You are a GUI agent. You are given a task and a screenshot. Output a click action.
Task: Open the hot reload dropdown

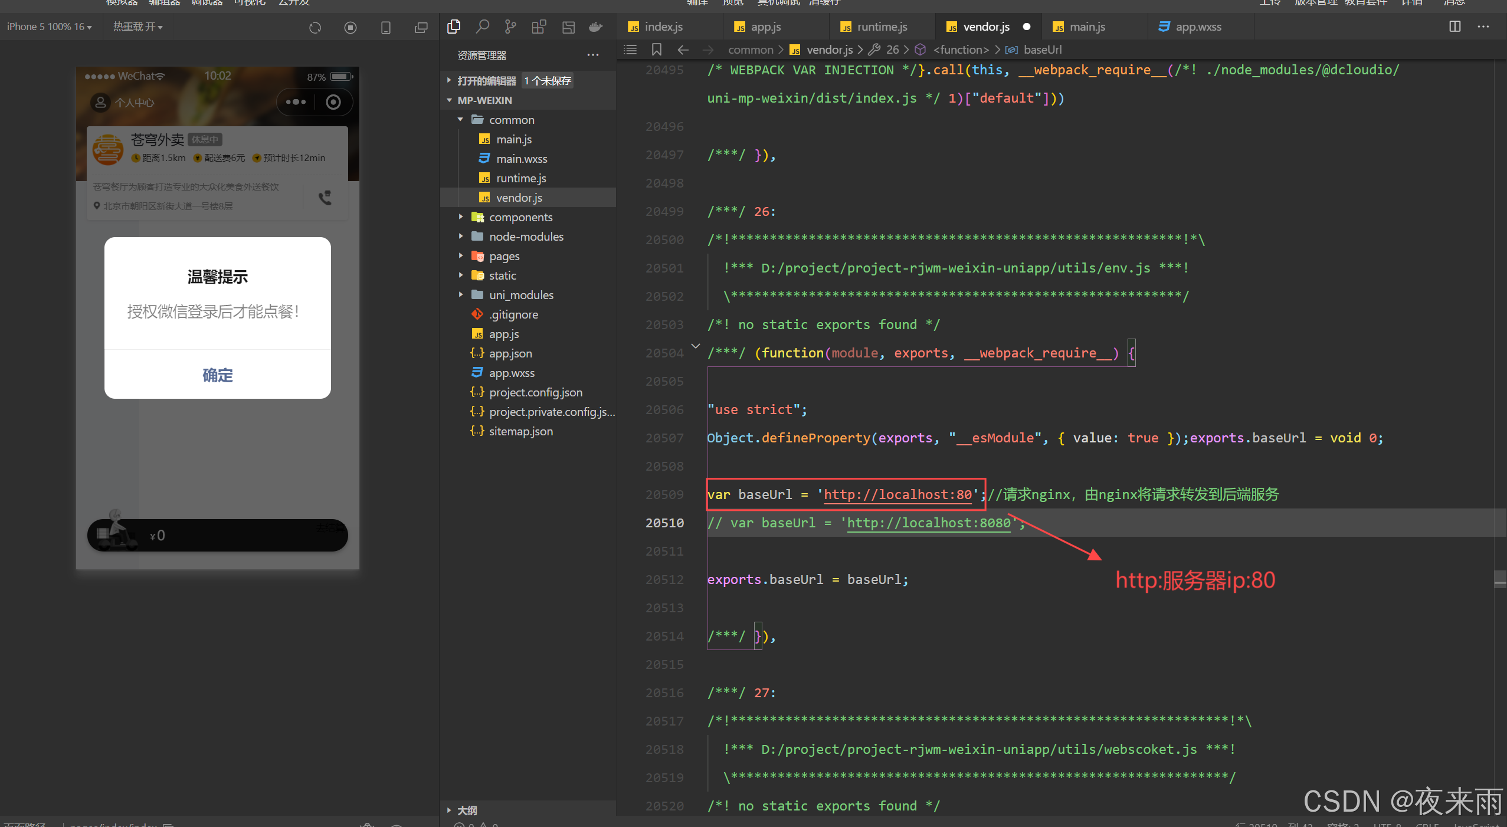(137, 27)
